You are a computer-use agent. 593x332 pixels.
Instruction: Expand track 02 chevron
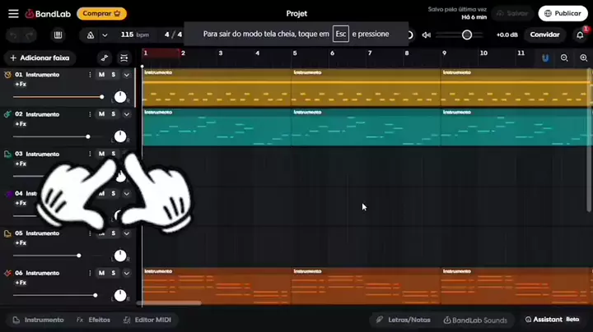coord(126,114)
